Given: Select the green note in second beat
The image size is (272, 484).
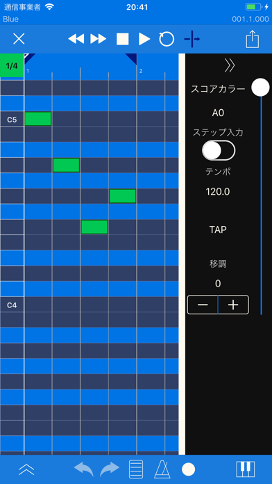Looking at the screenshot, I should tap(66, 165).
